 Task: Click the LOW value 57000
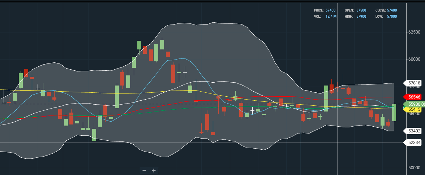392,17
